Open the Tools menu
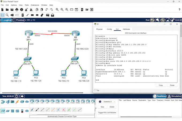The width and height of the screenshot is (182, 121). pos(26,5)
